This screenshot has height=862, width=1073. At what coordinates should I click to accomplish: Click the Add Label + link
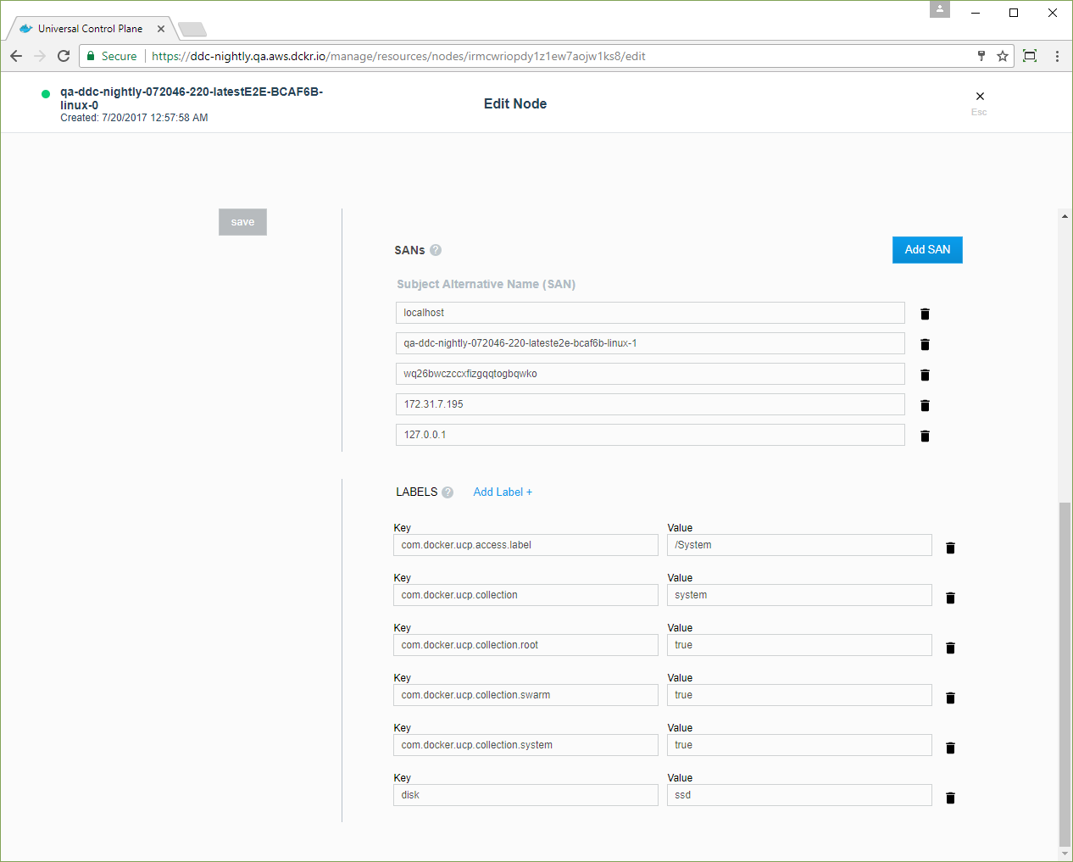pyautogui.click(x=503, y=492)
